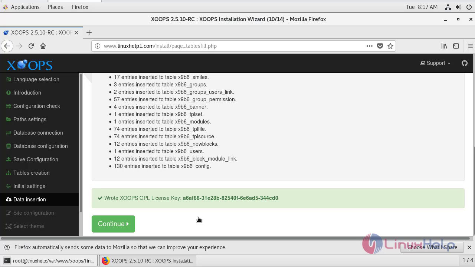
Task: Open the Firefox menu in top panel
Action: coord(80,7)
